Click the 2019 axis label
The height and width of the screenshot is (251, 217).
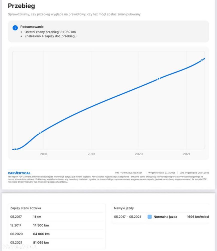click(91, 154)
